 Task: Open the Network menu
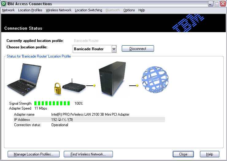8,10
